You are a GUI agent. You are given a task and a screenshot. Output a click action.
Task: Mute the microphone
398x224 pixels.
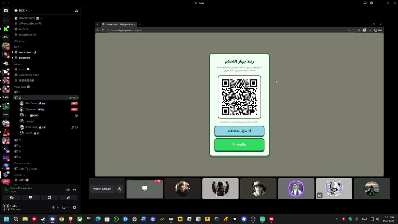[53, 208]
